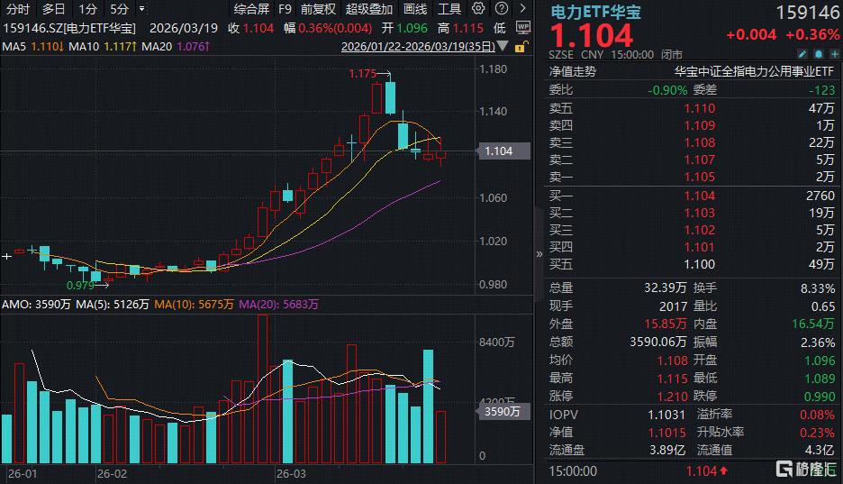Viewport: 843px width, 484px height.
Task: Open the help question mark icon
Action: [501, 9]
